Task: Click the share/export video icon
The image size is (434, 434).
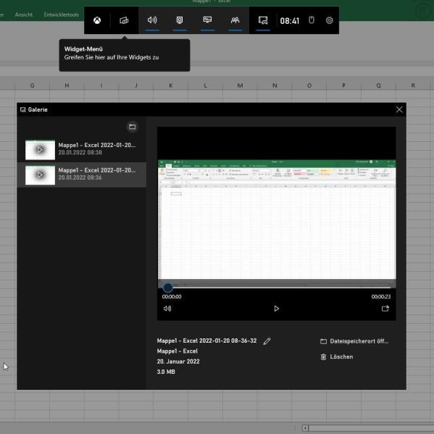Action: (x=385, y=309)
